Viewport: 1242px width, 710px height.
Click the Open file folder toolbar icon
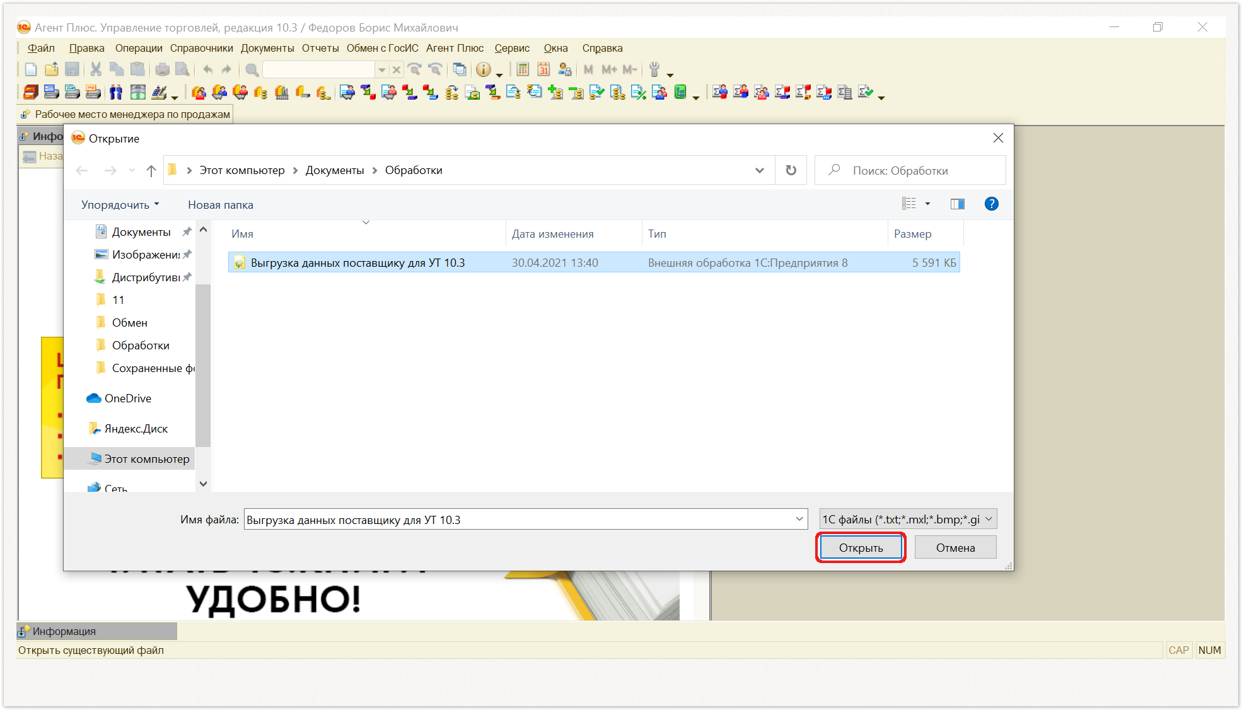pos(52,69)
